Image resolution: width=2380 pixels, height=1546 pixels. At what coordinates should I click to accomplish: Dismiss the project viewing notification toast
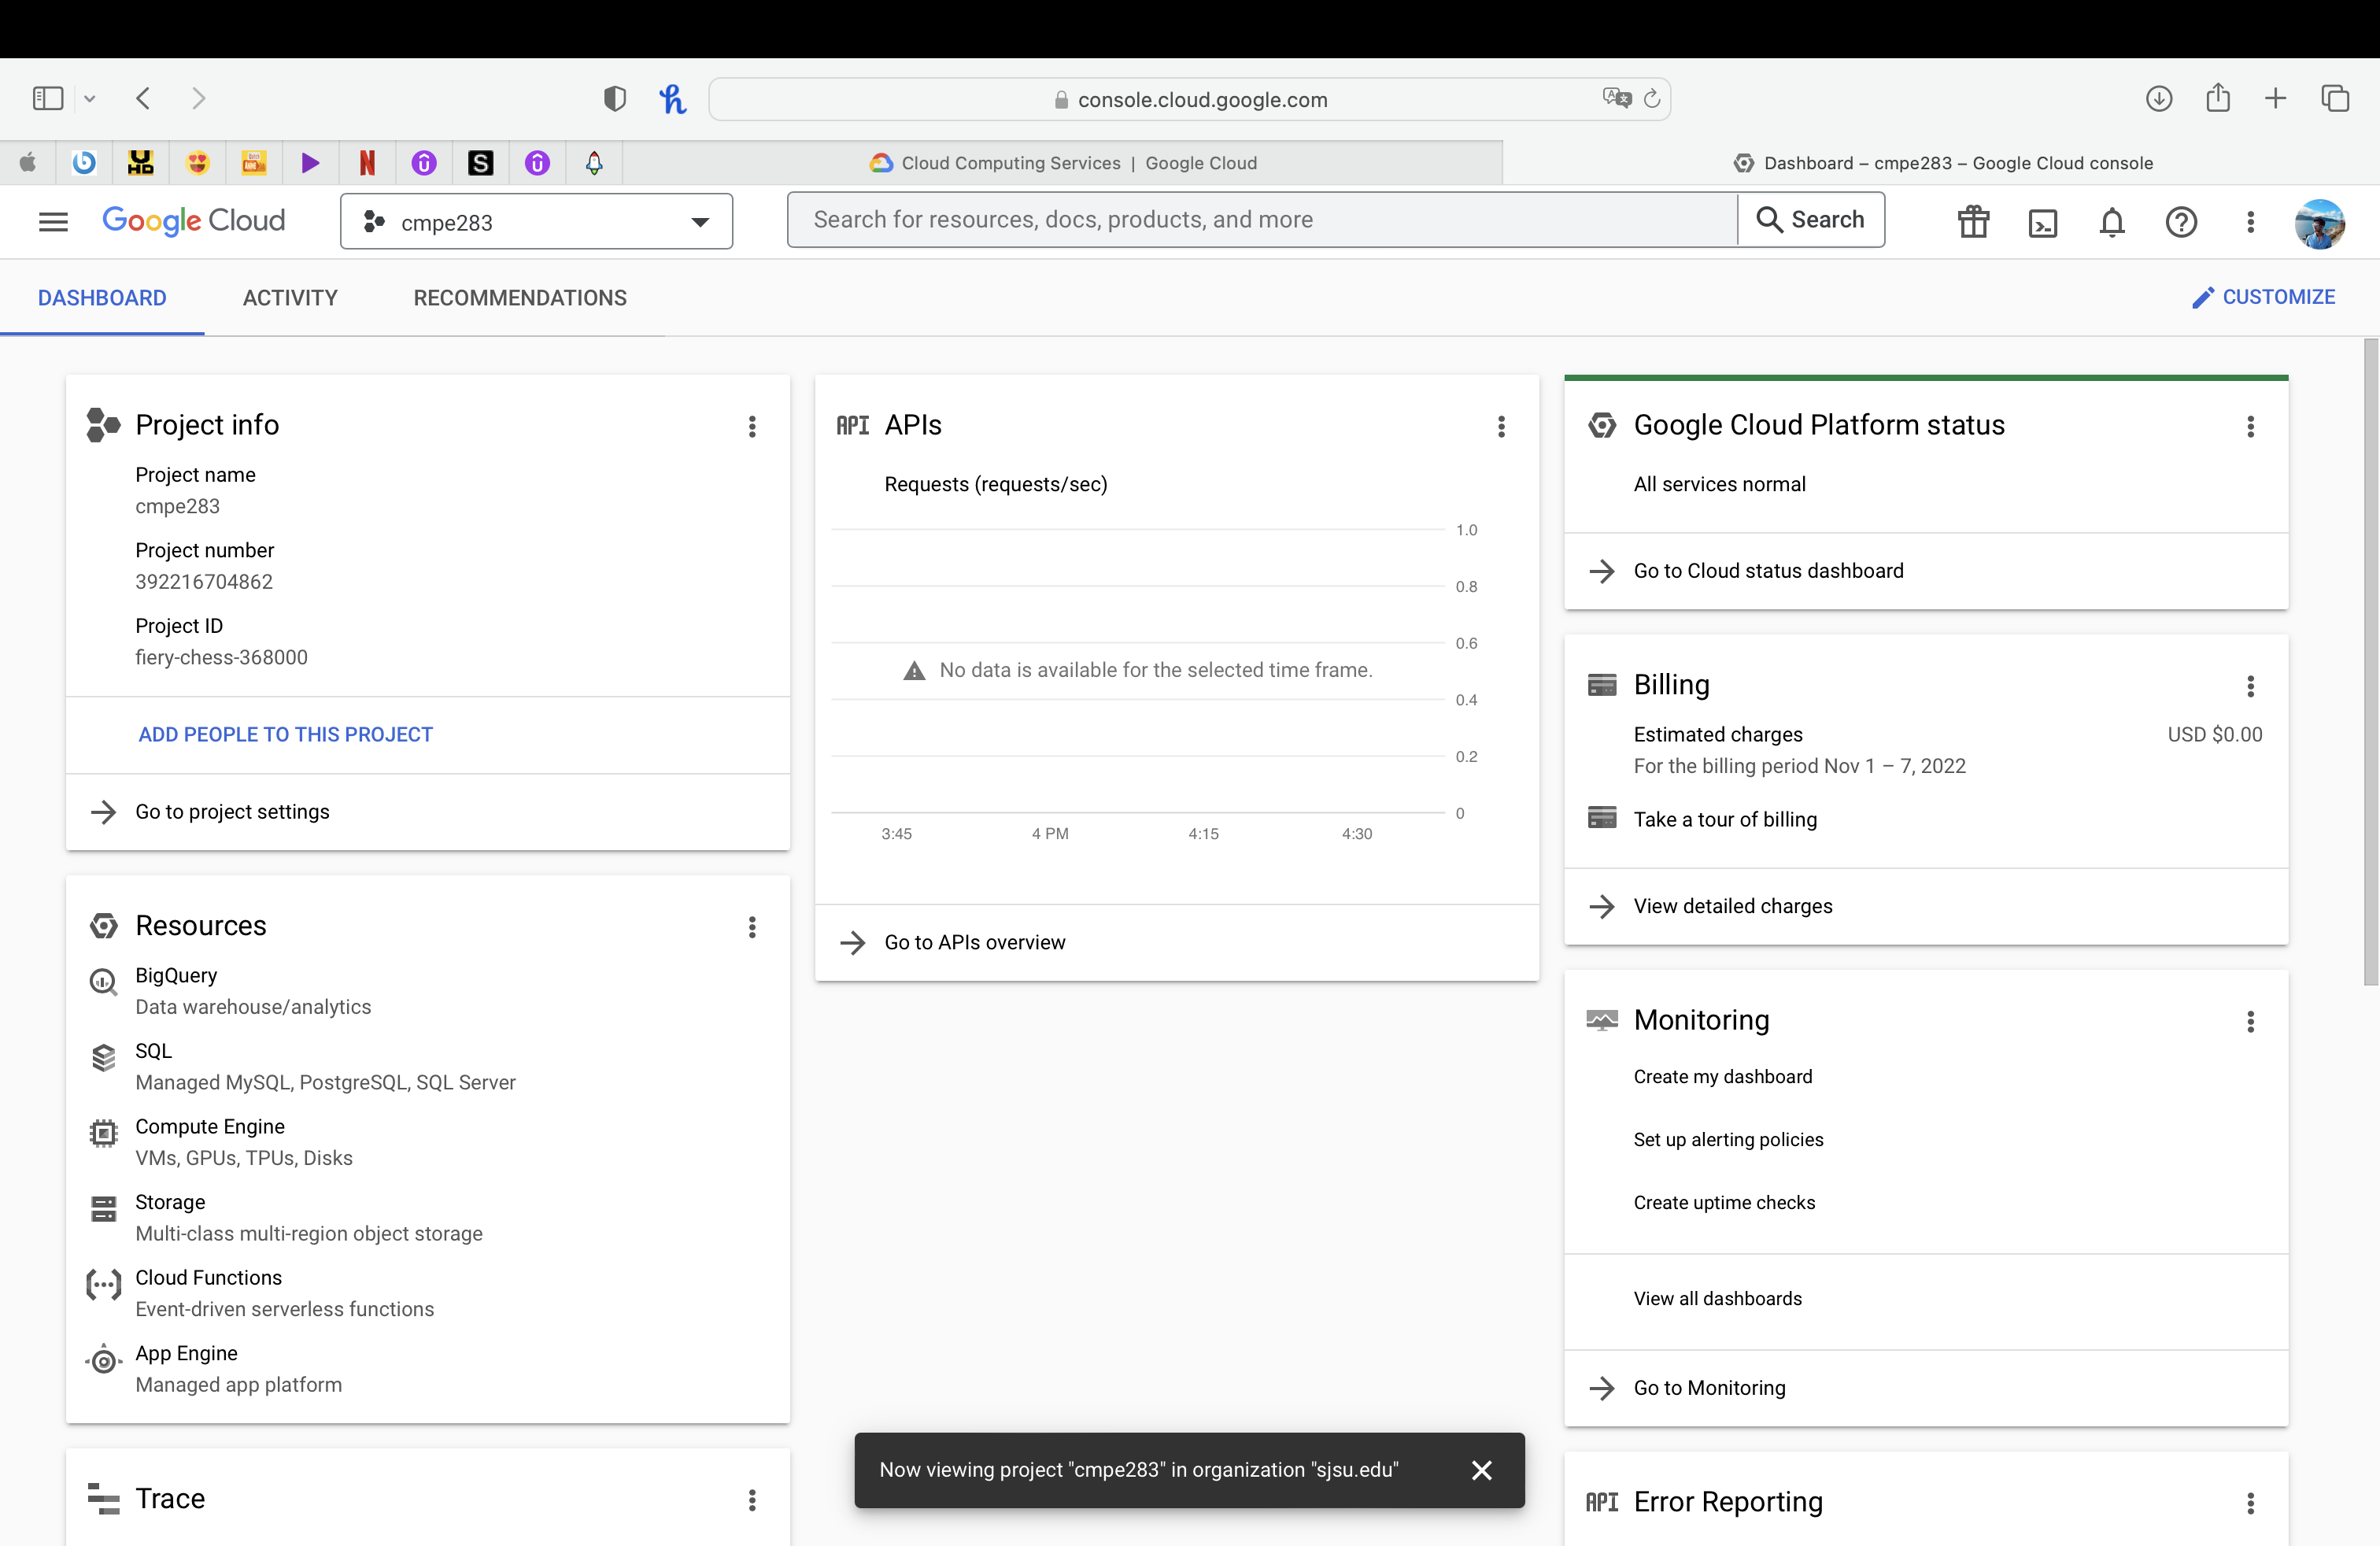click(x=1481, y=1469)
